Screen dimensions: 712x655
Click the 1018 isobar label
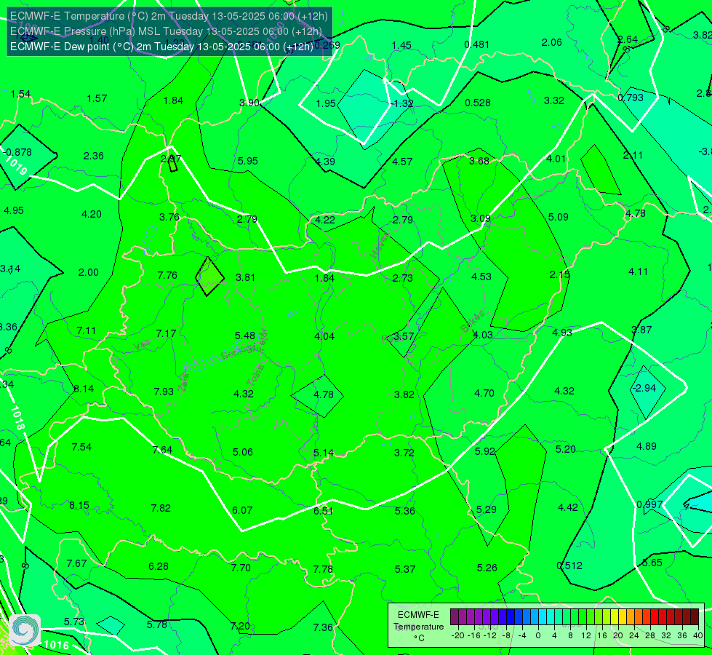point(17,418)
